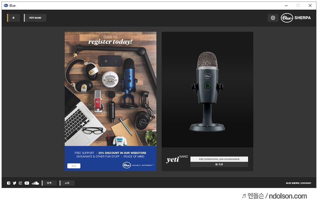This screenshot has width=318, height=204.
Task: Click the 등록 button in the footer
Action: tap(49, 183)
